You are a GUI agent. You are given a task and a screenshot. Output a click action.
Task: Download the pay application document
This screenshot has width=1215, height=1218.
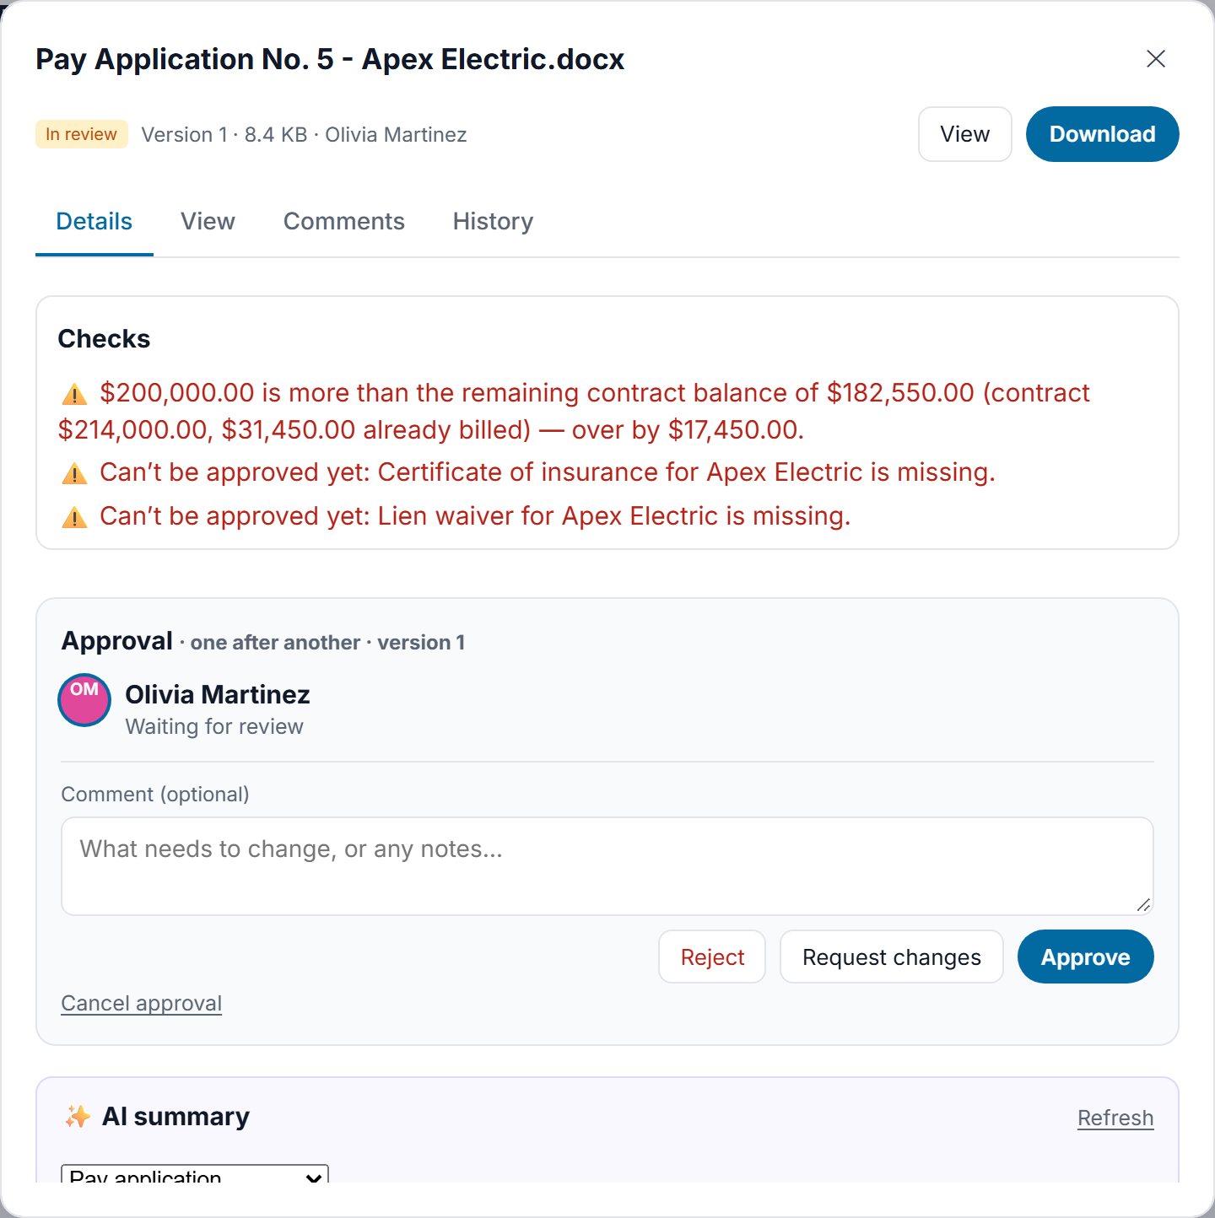(1103, 134)
